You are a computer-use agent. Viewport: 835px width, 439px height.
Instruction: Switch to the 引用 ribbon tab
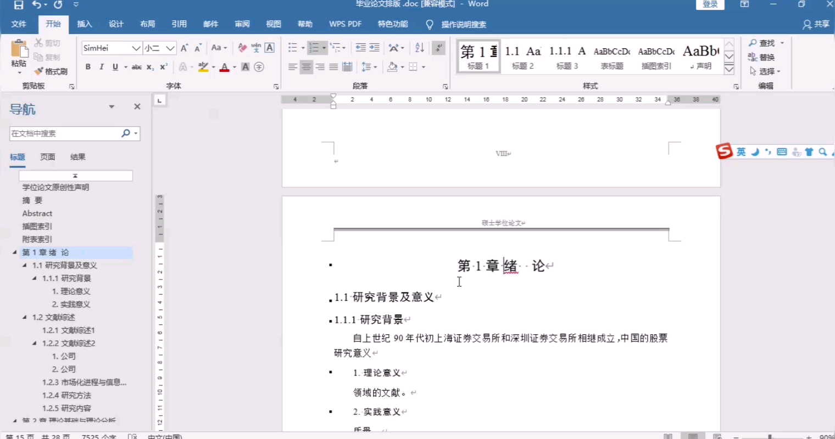pos(179,24)
